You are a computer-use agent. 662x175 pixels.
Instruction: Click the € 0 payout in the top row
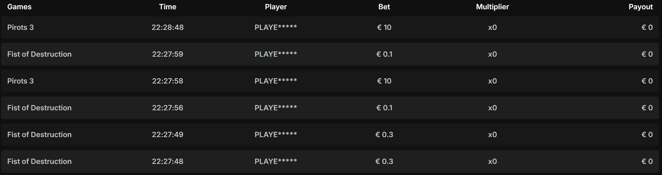pos(647,27)
